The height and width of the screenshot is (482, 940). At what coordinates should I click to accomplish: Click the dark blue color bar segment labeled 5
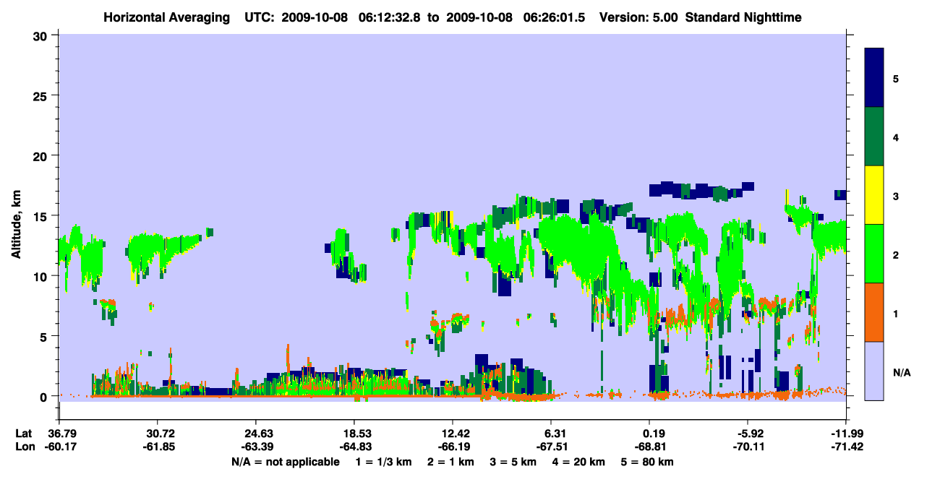point(874,78)
